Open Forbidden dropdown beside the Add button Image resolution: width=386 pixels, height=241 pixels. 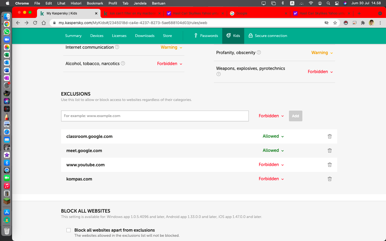click(271, 116)
